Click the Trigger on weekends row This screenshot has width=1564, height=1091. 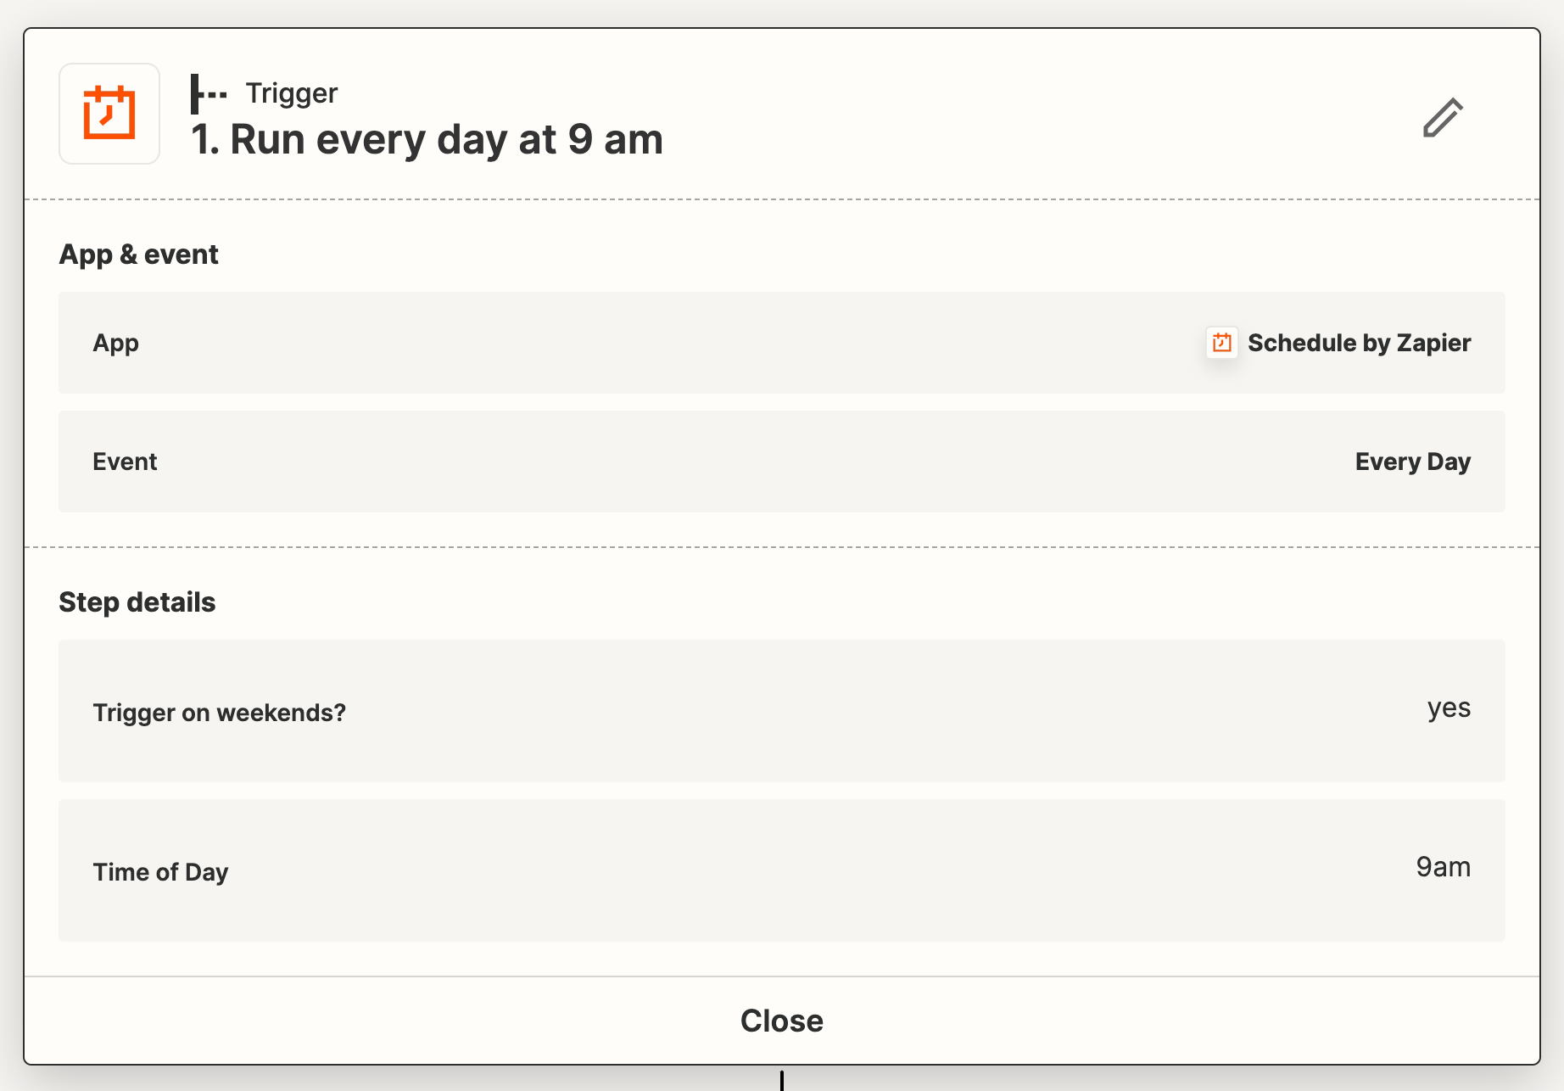(782, 711)
